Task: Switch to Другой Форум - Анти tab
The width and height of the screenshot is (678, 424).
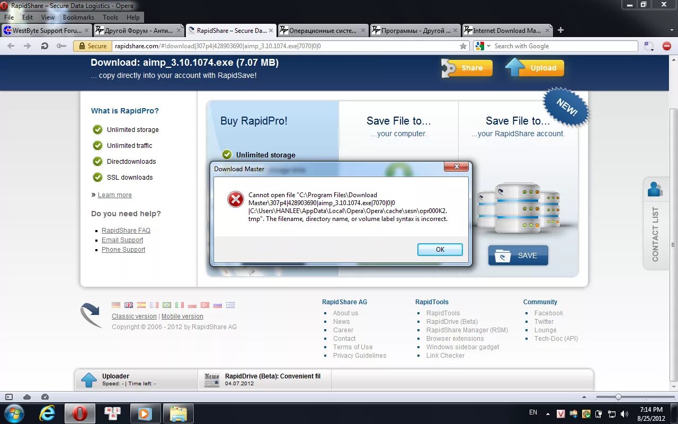Action: tap(139, 31)
